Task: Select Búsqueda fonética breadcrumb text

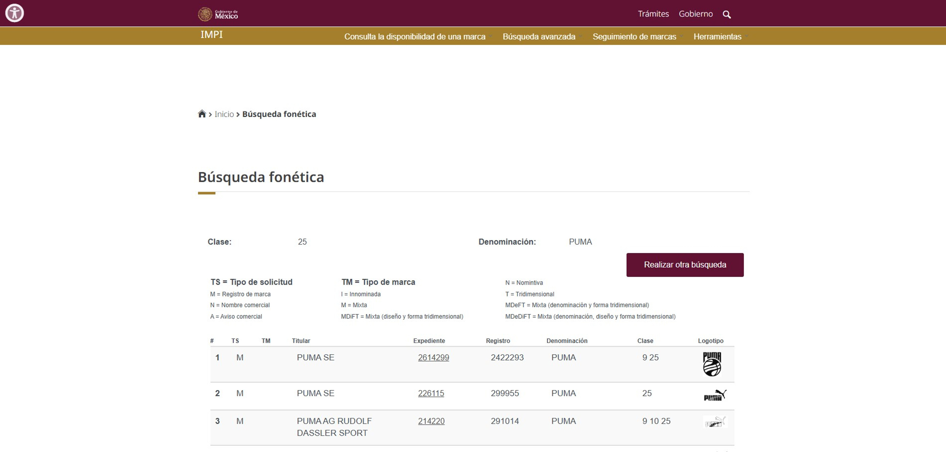Action: (279, 114)
